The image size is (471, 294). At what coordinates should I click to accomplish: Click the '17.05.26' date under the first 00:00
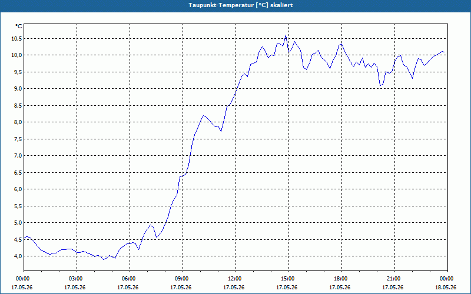pyautogui.click(x=22, y=288)
